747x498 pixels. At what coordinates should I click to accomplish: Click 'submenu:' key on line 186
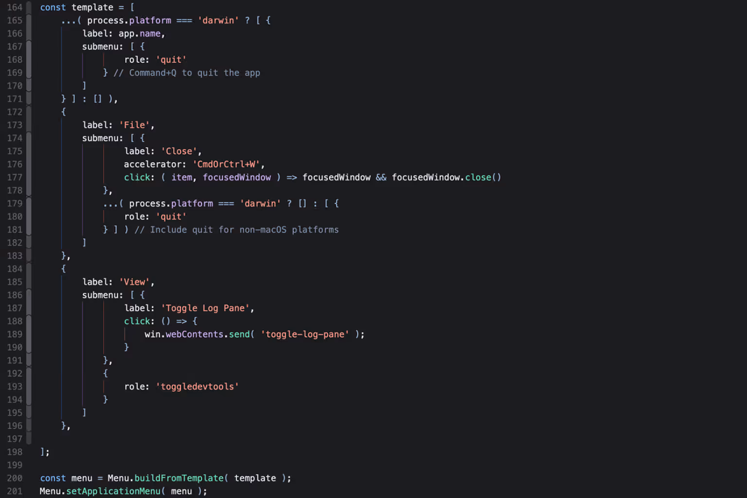[x=103, y=295]
